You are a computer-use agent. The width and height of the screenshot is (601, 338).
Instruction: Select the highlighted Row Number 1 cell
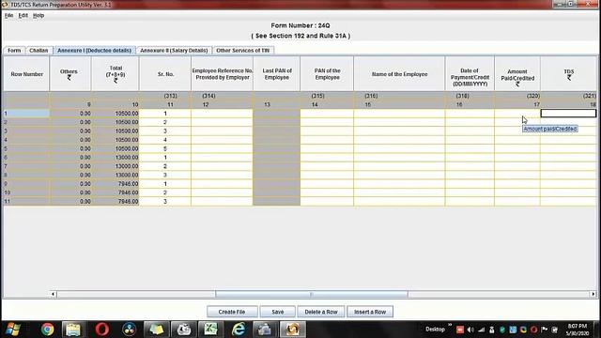click(x=26, y=114)
